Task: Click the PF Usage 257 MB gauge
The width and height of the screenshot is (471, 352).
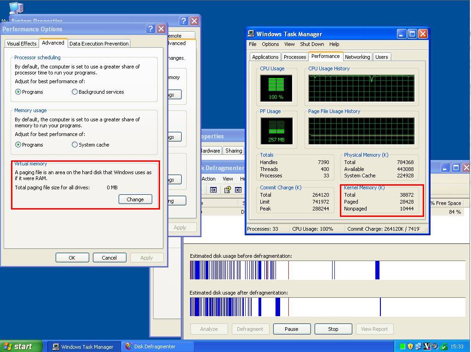Action: (276, 131)
